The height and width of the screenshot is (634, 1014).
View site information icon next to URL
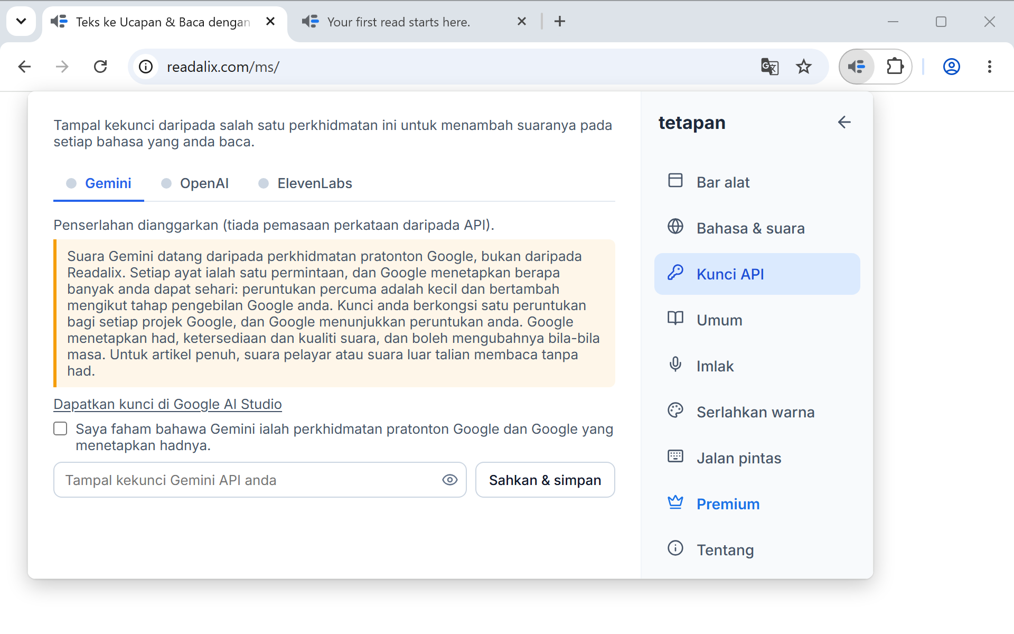(146, 67)
